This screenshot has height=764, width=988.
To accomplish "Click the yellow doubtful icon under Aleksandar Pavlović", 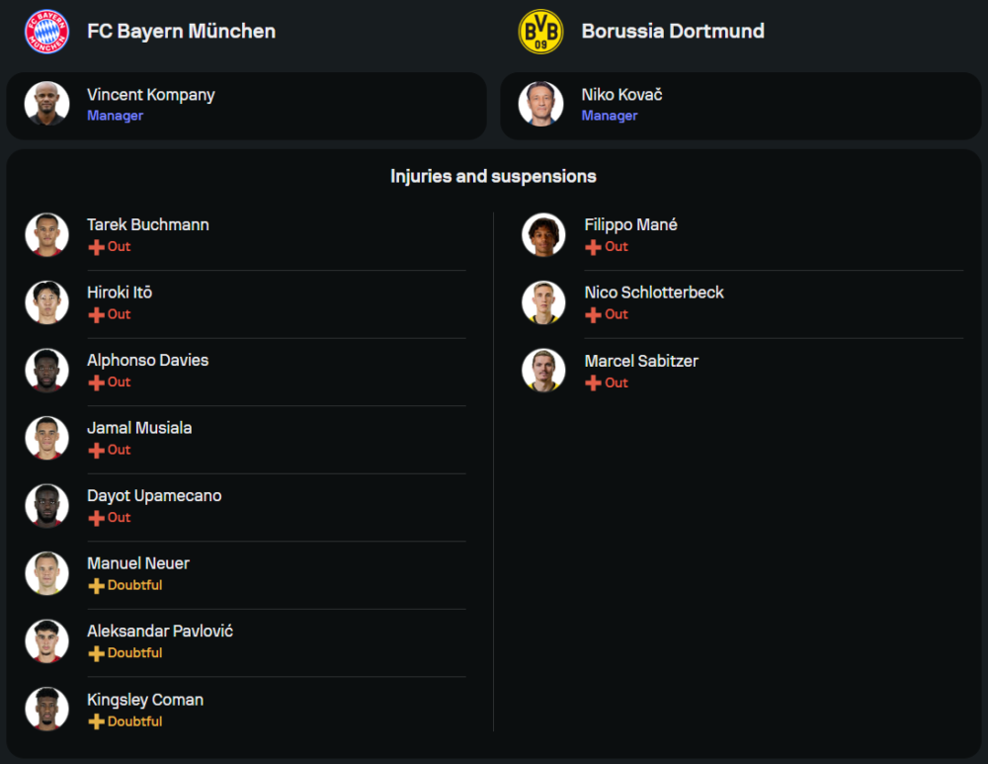I will coord(96,654).
